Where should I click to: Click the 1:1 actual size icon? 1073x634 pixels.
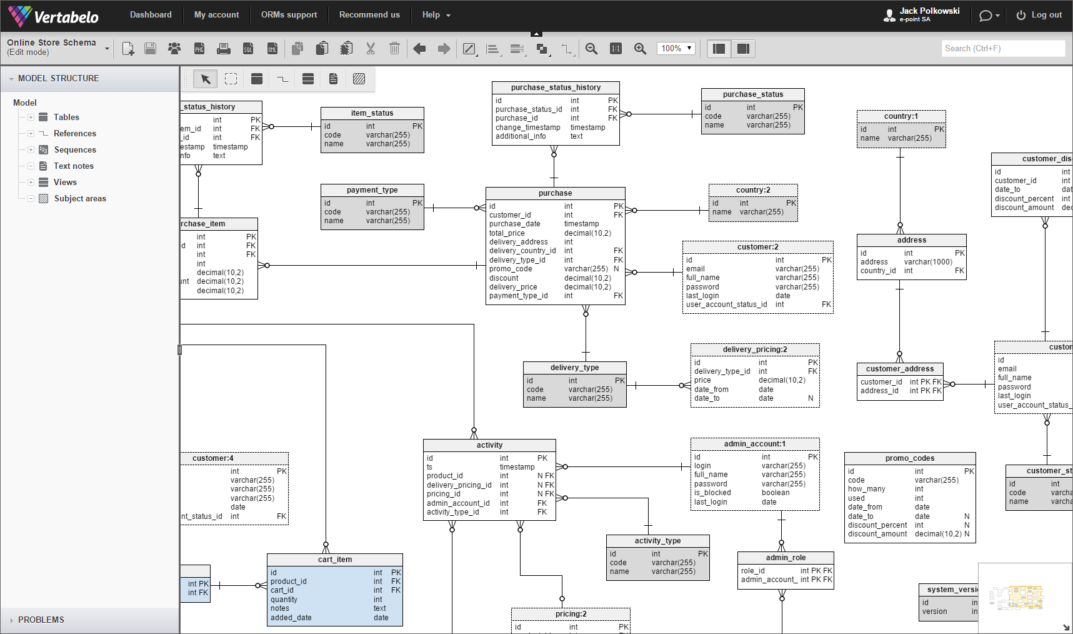click(x=616, y=49)
